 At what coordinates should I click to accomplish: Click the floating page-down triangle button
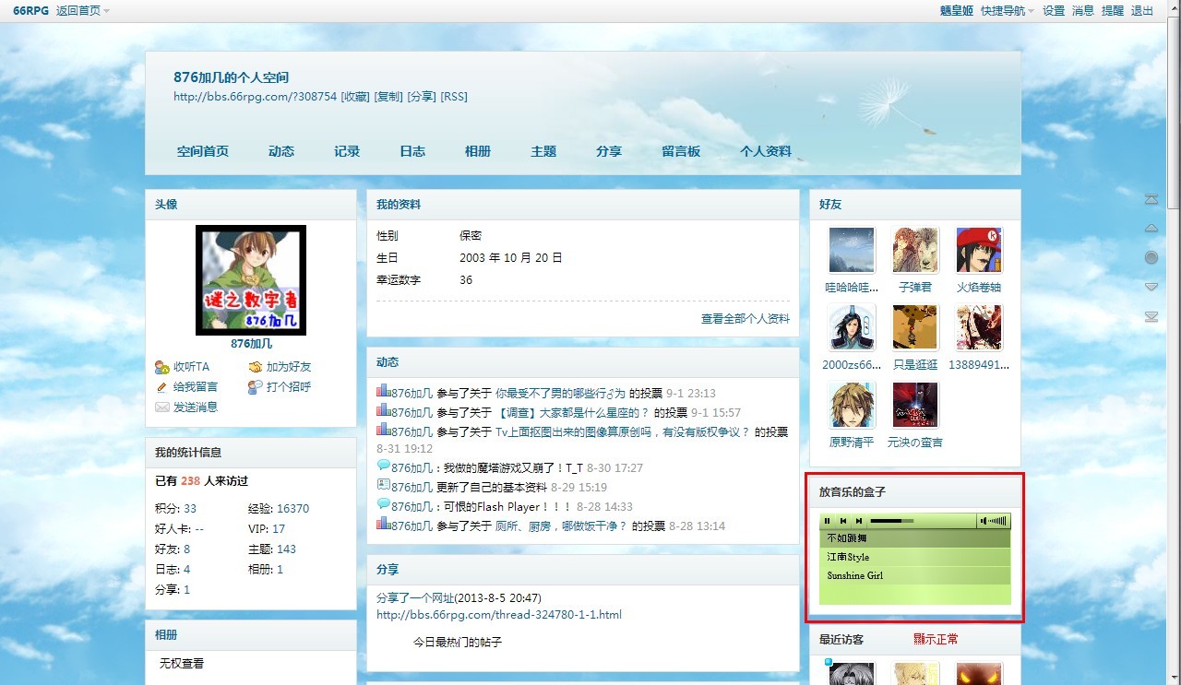click(x=1151, y=287)
